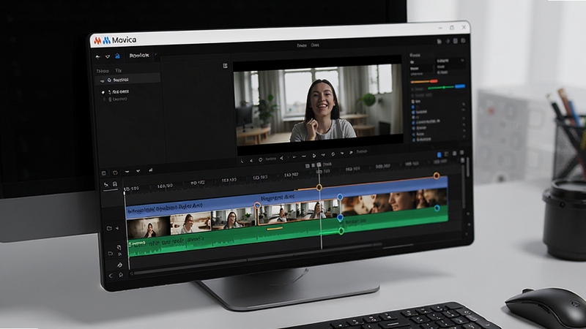The image size is (586, 329).
Task: Click first square icon in timeline toolbar
Action: [104, 173]
